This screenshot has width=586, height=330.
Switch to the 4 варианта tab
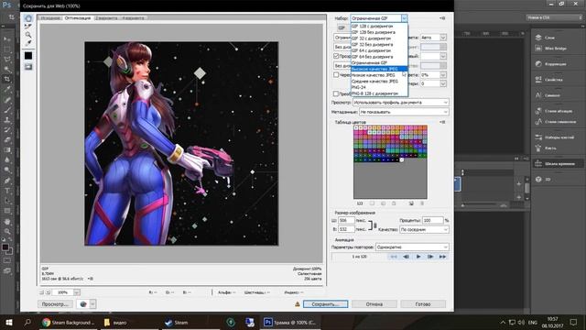click(x=133, y=18)
